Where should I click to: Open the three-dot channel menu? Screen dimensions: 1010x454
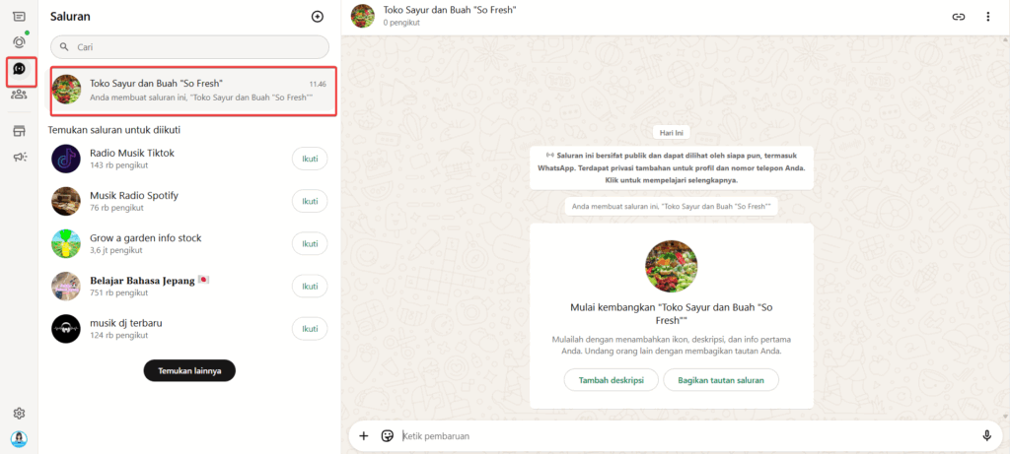coord(988,17)
